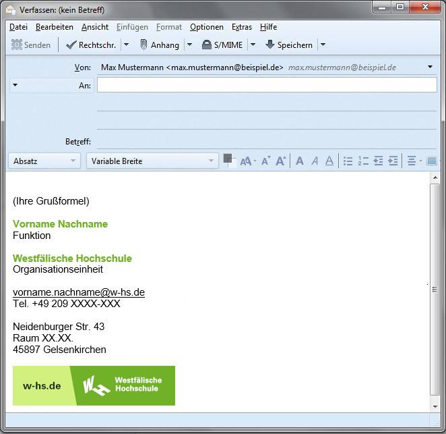The height and width of the screenshot is (434, 446).
Task: Indent the text with increase indent icon
Action: point(393,161)
